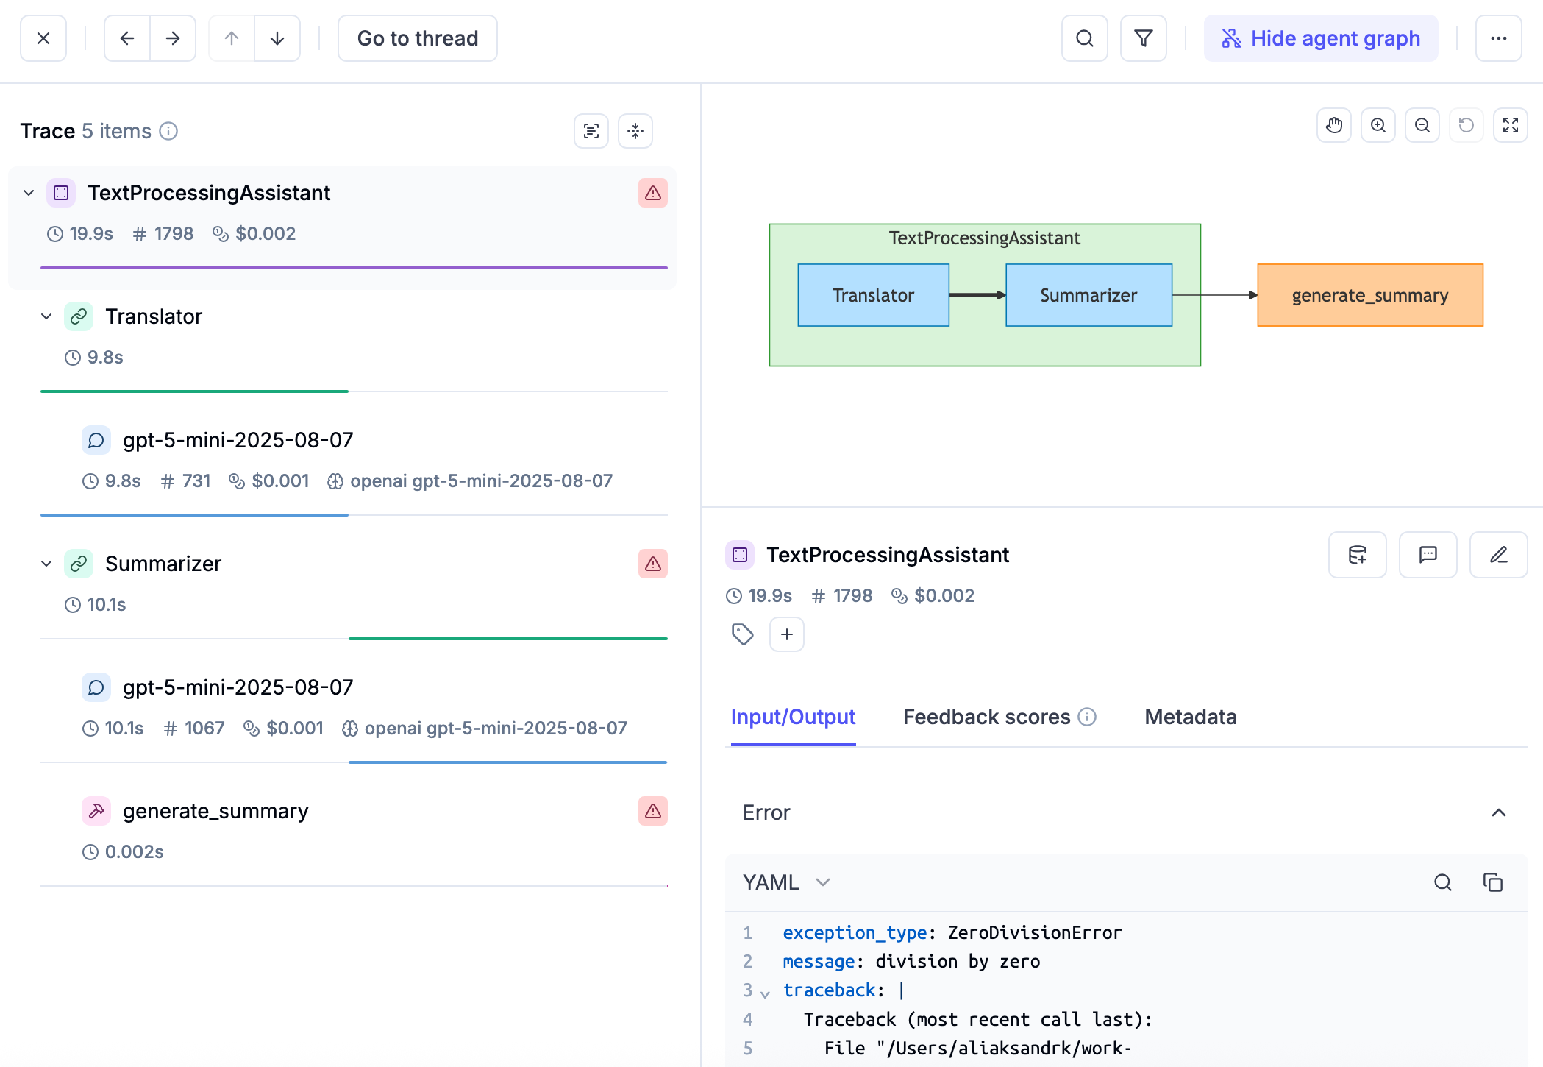The width and height of the screenshot is (1543, 1067).
Task: Select the zoom out icon on the agent graph
Action: coord(1422,125)
